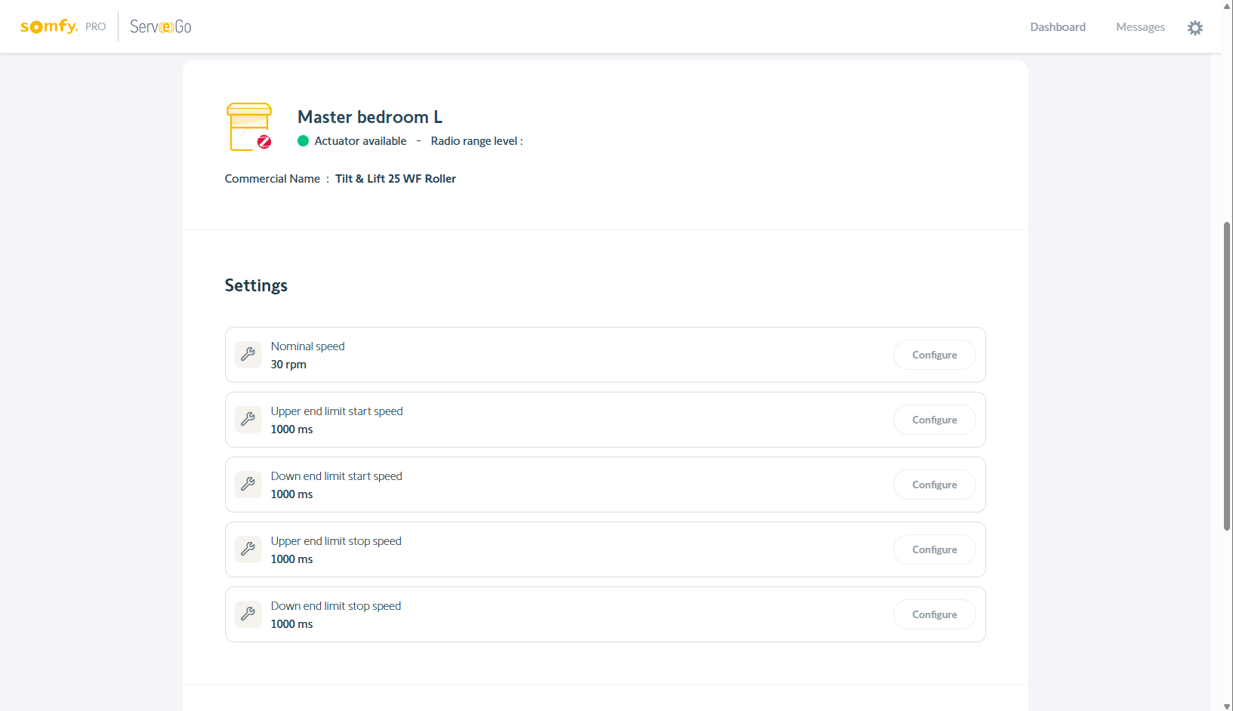Viewport: 1233px width, 711px height.
Task: Click wrench icon for Upper end limit stop speed
Action: click(x=248, y=549)
